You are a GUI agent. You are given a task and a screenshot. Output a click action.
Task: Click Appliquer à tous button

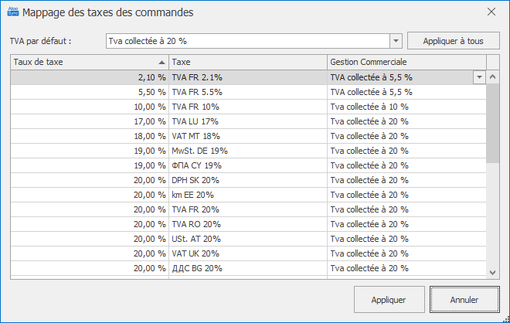pyautogui.click(x=453, y=41)
